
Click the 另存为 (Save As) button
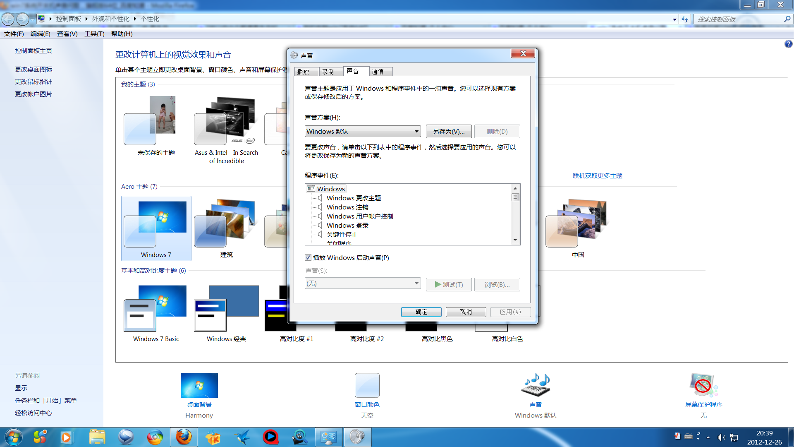click(447, 131)
